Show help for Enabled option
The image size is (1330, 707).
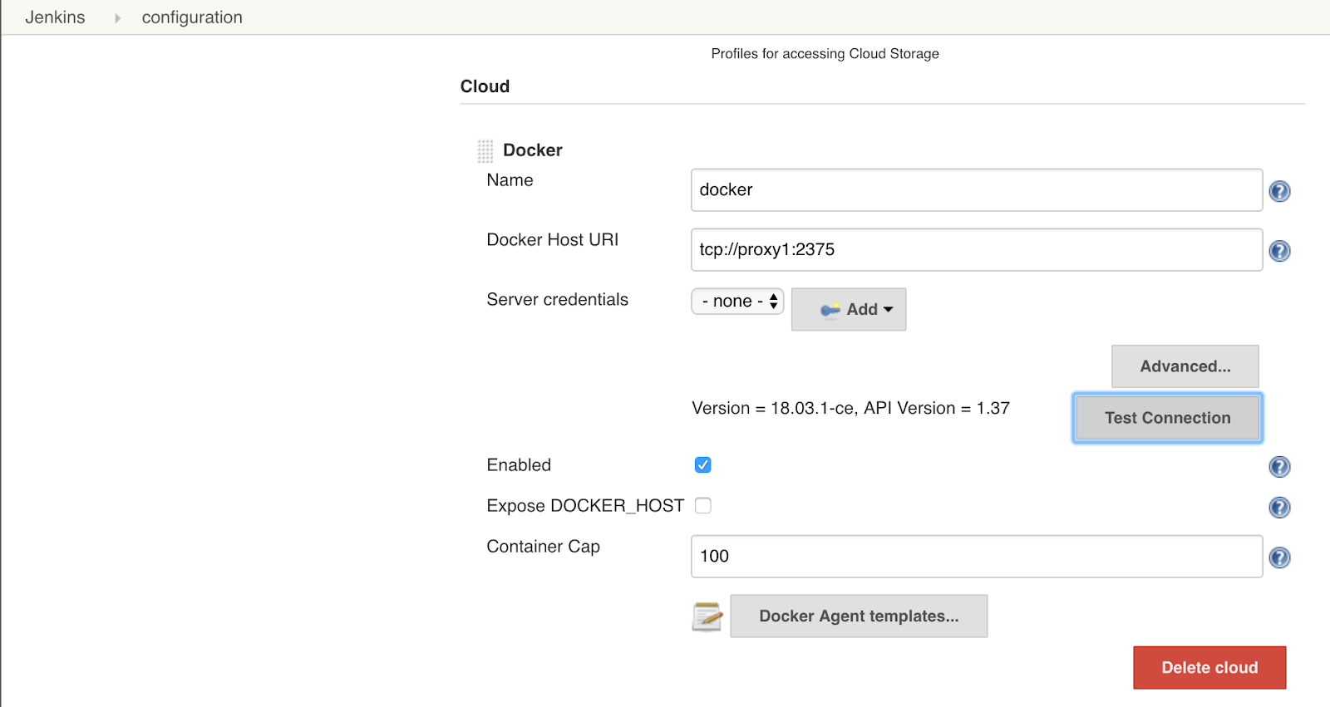pyautogui.click(x=1279, y=467)
